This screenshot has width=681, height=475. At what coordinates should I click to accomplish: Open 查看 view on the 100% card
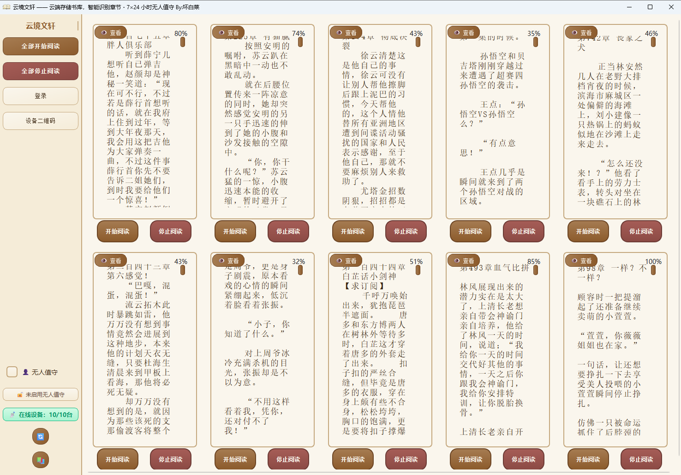pyautogui.click(x=581, y=261)
